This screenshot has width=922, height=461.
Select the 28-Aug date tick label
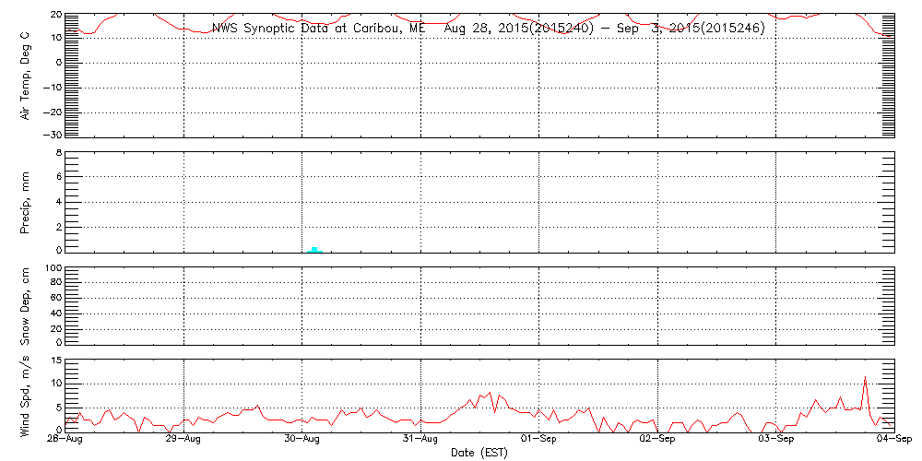(x=65, y=441)
